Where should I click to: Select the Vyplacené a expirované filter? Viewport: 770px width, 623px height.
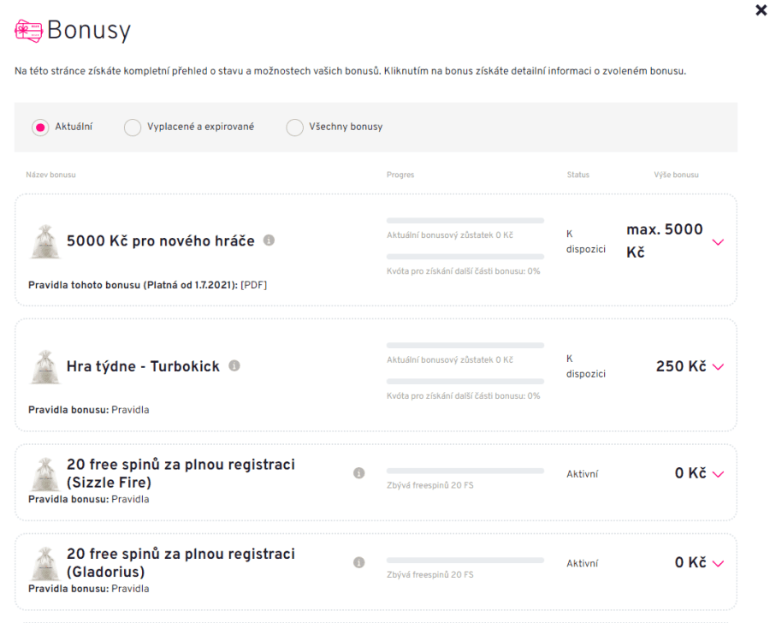pyautogui.click(x=133, y=128)
